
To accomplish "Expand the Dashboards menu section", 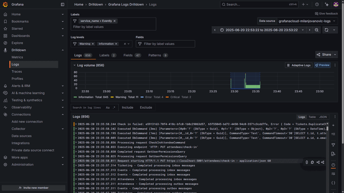I will coord(63,36).
